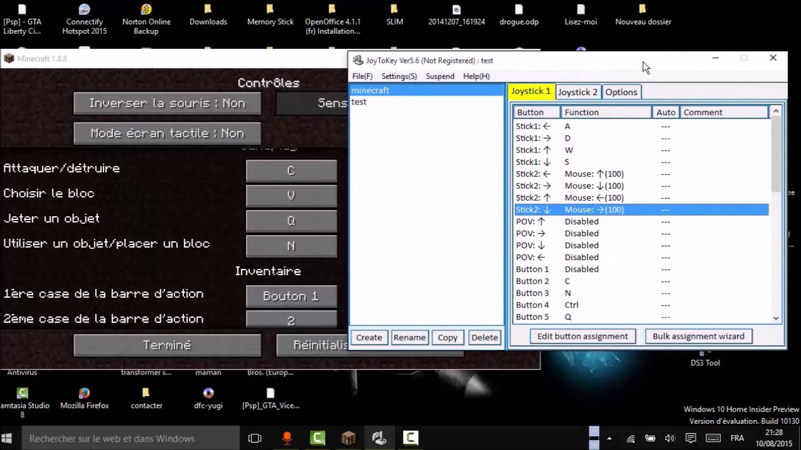
Task: Select the minecraft profile in the list
Action: click(426, 90)
